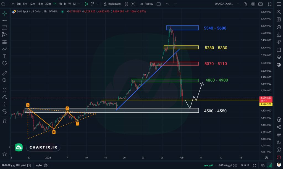Select the 15m timeframe
This screenshot has width=283, height=169.
[40, 4]
